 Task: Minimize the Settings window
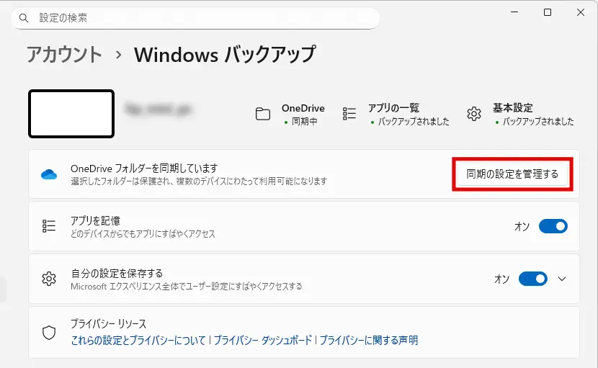pyautogui.click(x=514, y=12)
